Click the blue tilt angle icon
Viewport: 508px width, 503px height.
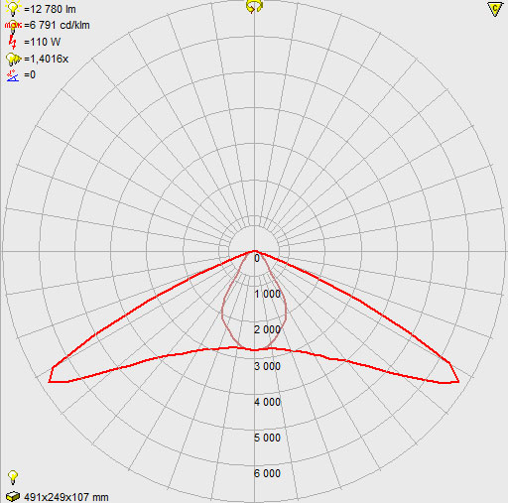[13, 75]
